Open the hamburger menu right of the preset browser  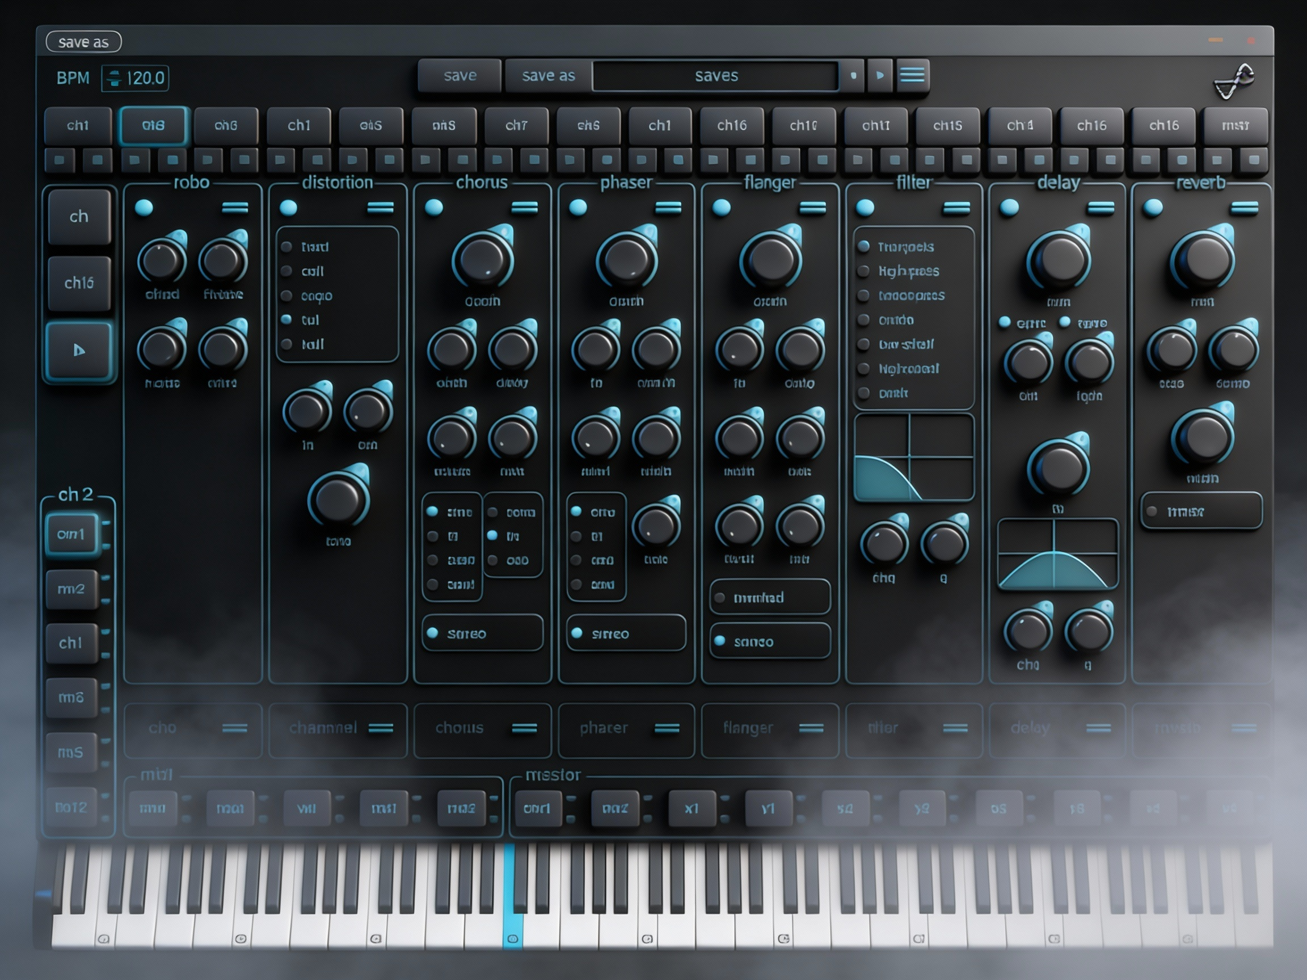pos(912,75)
